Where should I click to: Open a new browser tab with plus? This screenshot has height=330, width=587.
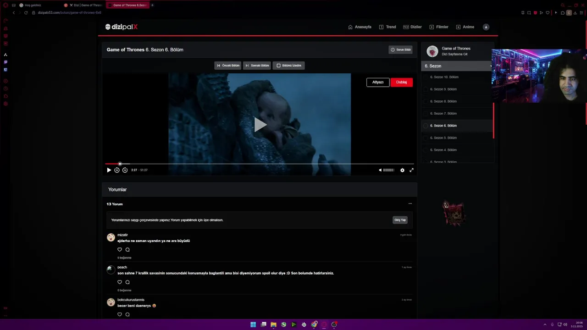coord(152,5)
